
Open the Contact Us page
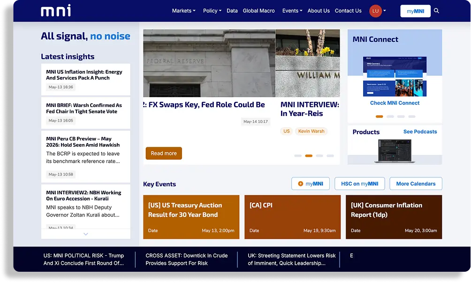pyautogui.click(x=348, y=11)
